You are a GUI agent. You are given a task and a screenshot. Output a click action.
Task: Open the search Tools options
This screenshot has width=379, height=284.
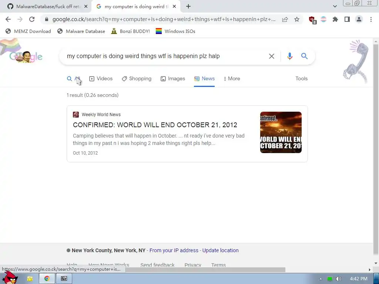(301, 78)
